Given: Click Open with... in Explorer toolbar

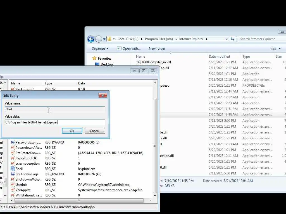Looking at the screenshot, I should click(x=129, y=48).
